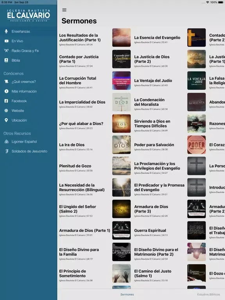Open Contado por Justicia (Parte 1) thumbnail
The image size is (225, 300).
121,59
